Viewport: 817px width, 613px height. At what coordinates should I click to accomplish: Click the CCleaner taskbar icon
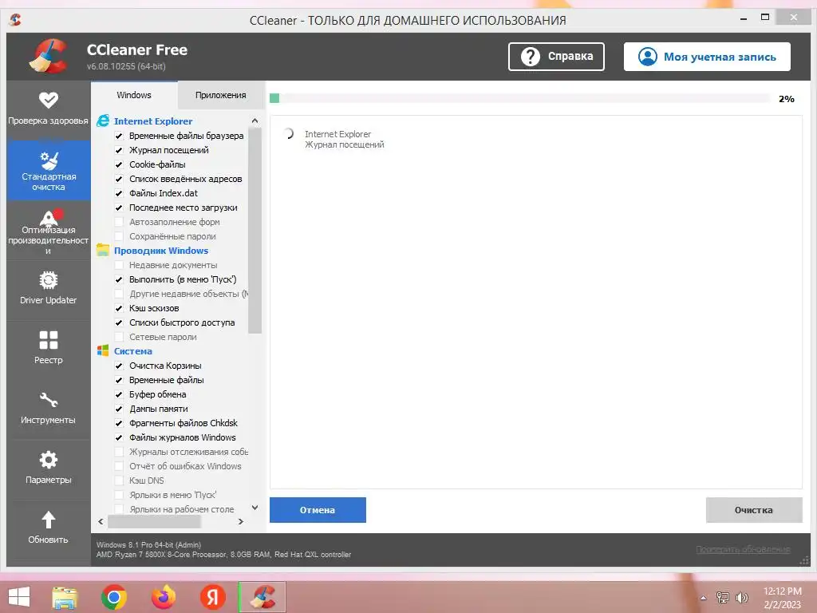[262, 597]
